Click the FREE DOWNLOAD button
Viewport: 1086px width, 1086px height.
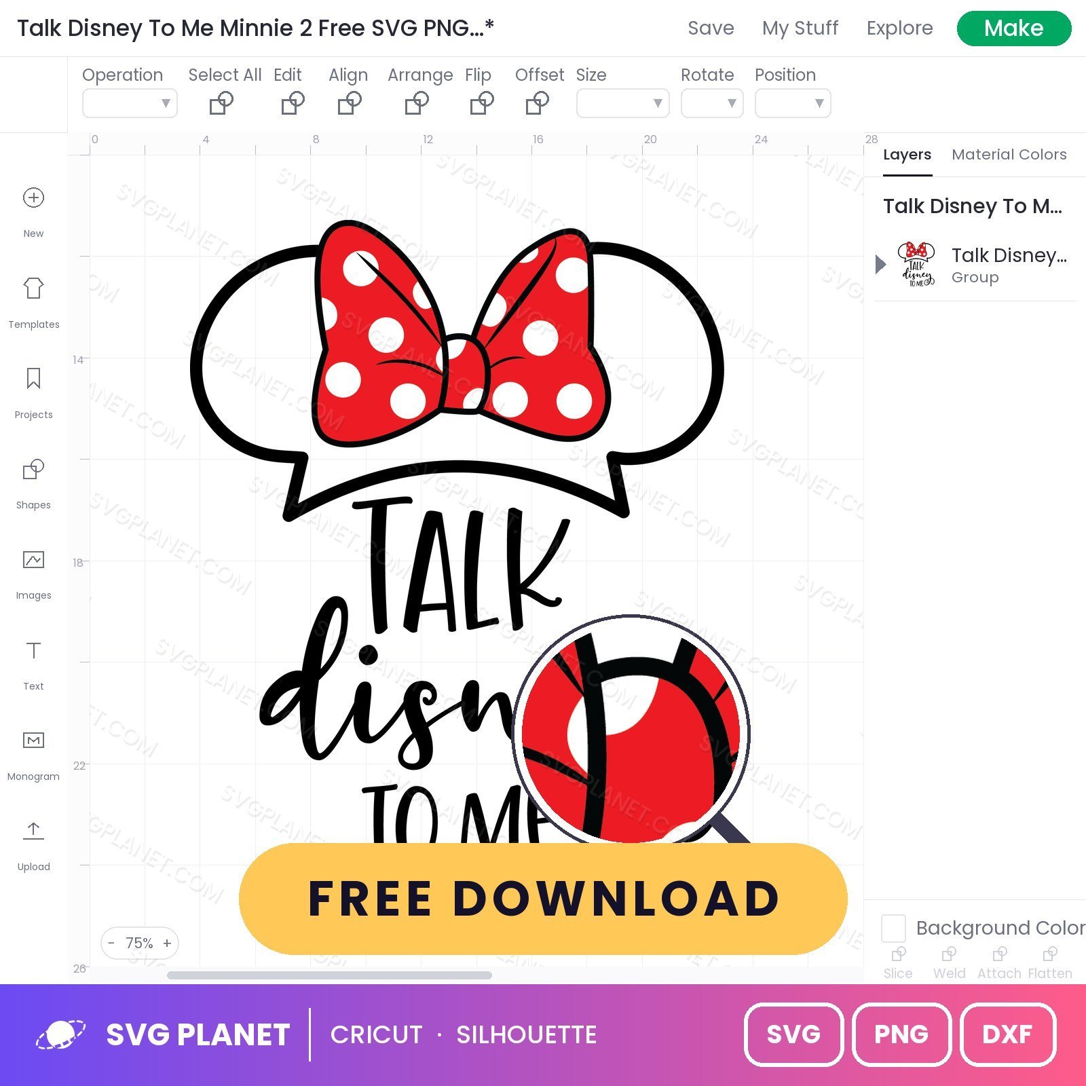coord(543,899)
